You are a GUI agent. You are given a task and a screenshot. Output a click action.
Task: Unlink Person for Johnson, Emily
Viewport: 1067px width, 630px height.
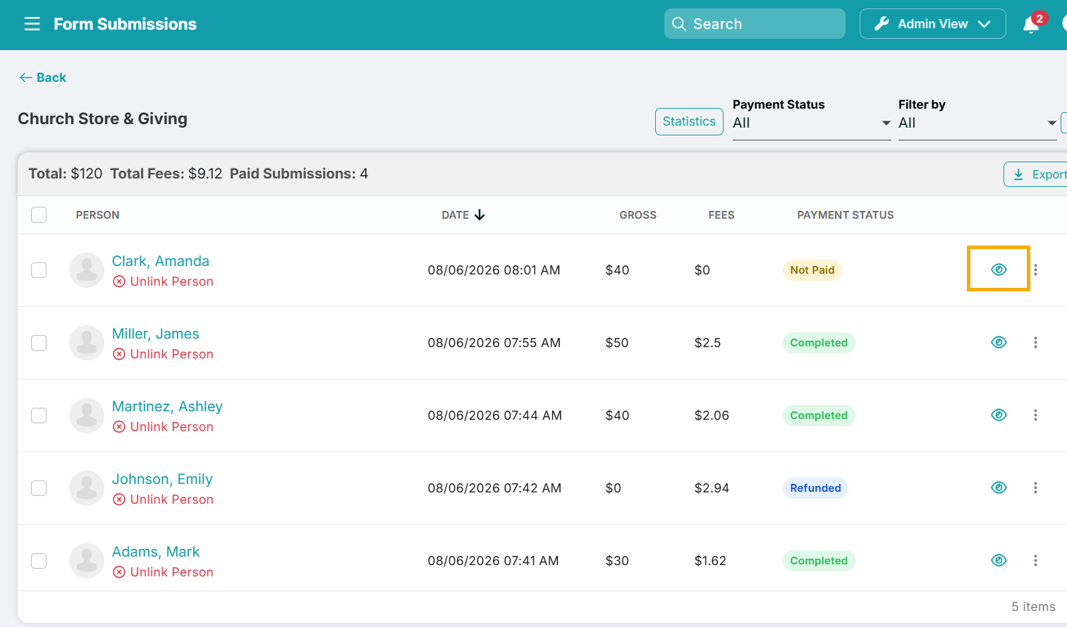click(x=163, y=499)
